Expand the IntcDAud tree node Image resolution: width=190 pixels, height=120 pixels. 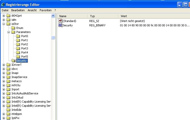[x=4, y=97]
